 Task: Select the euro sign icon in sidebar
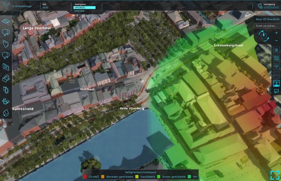click(x=6, y=90)
